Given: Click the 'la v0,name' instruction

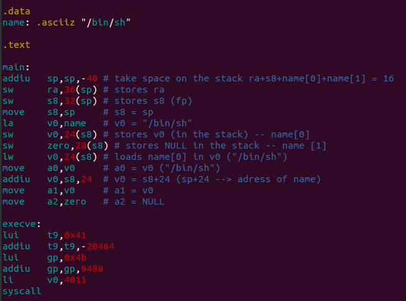Looking at the screenshot, I should pos(44,123).
